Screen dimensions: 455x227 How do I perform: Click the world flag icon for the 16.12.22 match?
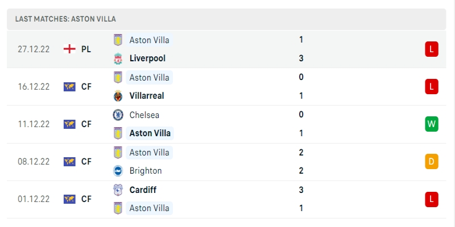[x=70, y=86]
